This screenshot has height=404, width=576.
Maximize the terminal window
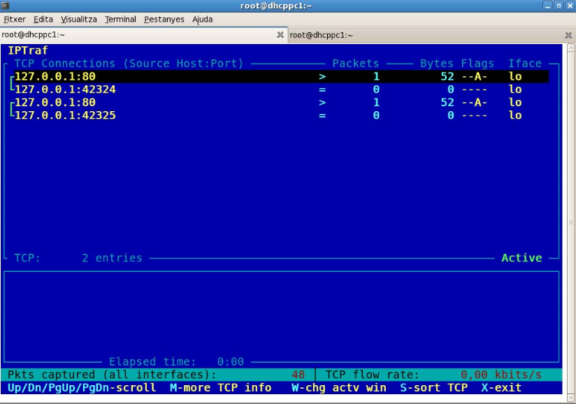[559, 6]
